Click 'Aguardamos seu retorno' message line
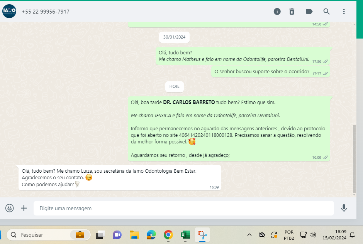The width and height of the screenshot is (363, 244). 180,155
